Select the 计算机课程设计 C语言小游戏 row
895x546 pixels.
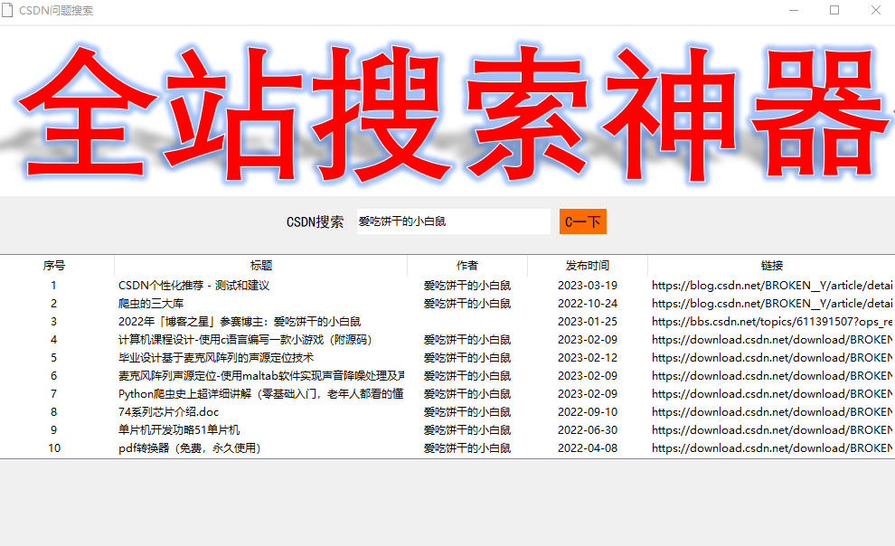[447, 340]
